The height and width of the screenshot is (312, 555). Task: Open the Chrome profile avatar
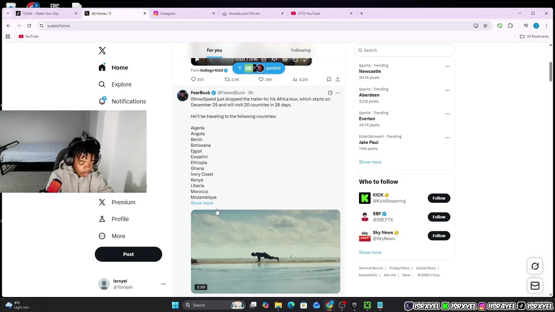[x=536, y=26]
